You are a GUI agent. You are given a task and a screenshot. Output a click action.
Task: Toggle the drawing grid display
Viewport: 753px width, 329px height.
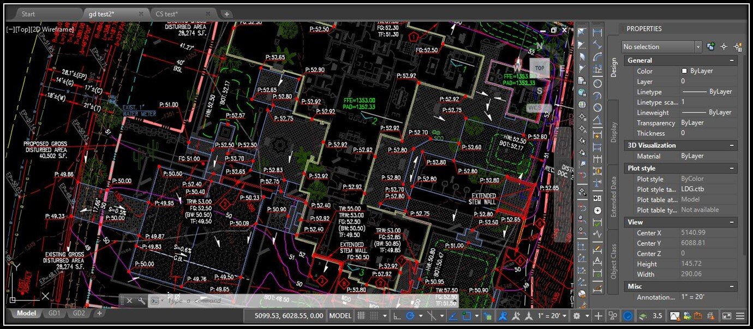tap(361, 315)
